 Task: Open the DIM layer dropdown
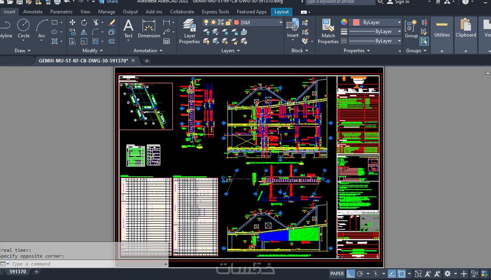[x=280, y=23]
